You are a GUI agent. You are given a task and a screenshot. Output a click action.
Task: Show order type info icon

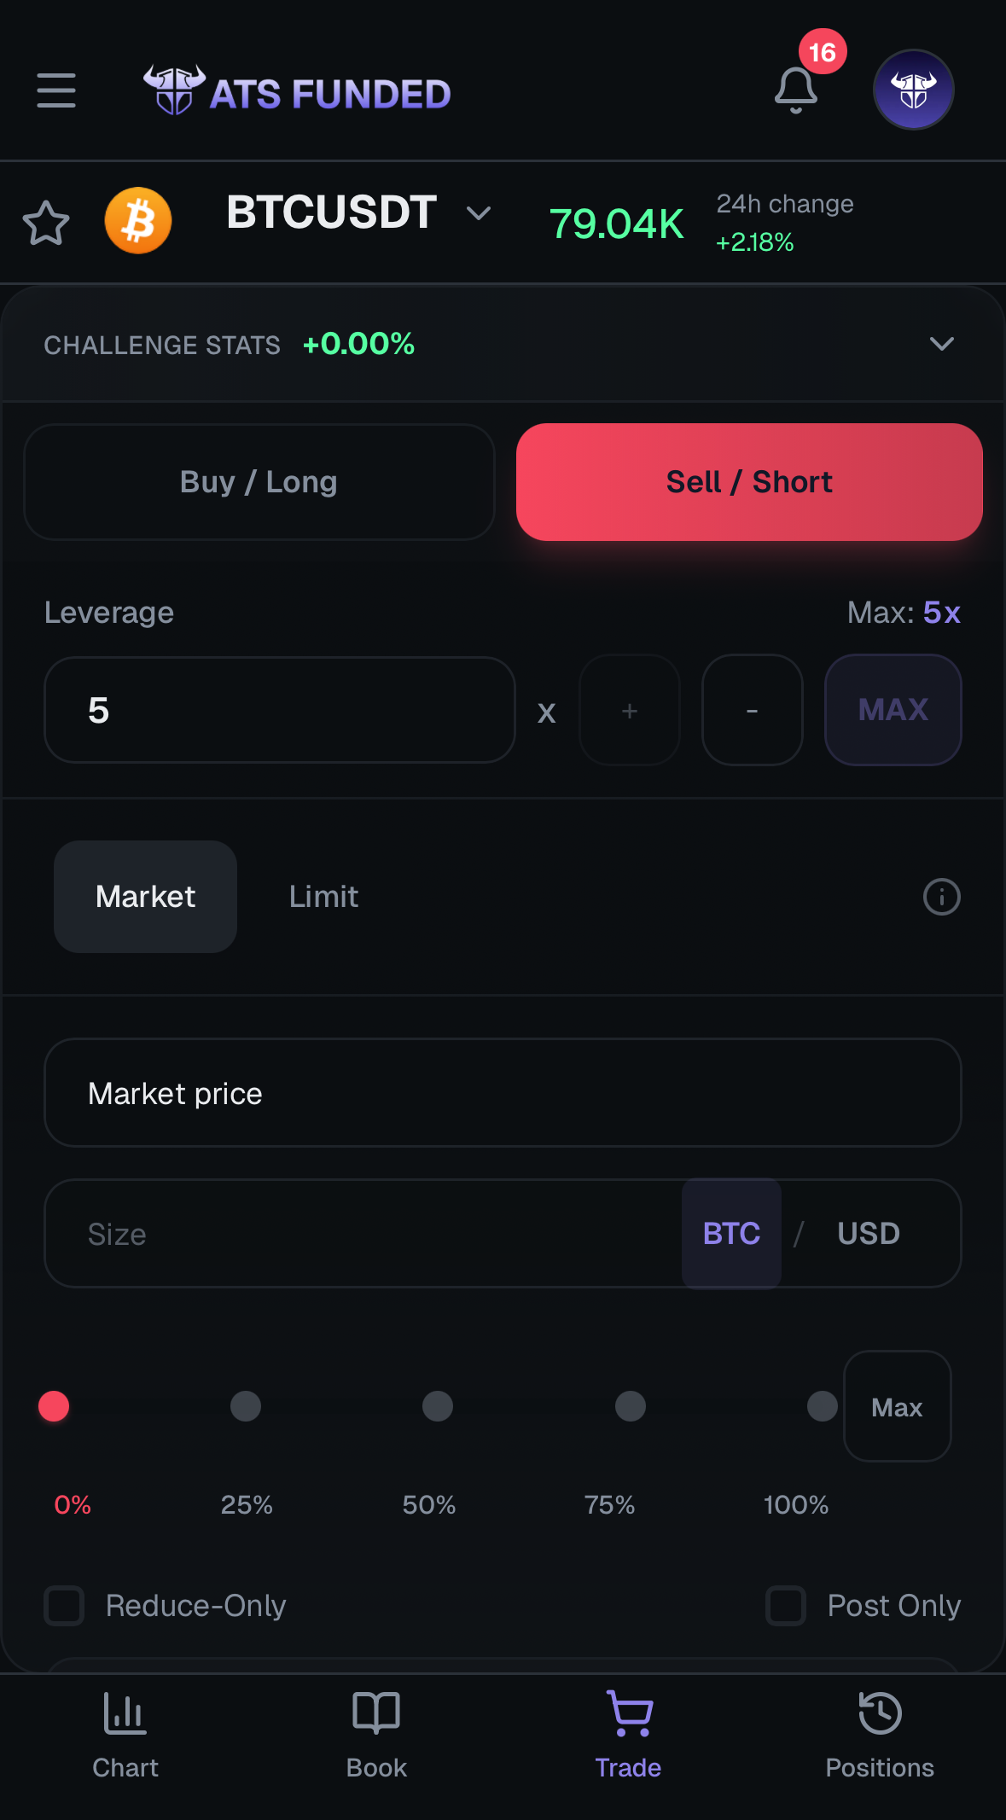pyautogui.click(x=941, y=897)
